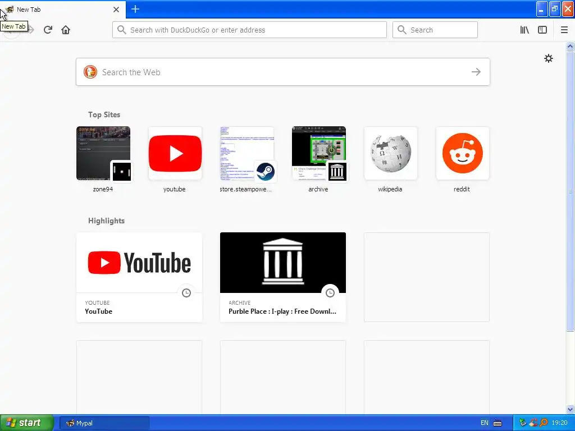Click the EN language indicator
This screenshot has width=575, height=431.
tap(485, 423)
